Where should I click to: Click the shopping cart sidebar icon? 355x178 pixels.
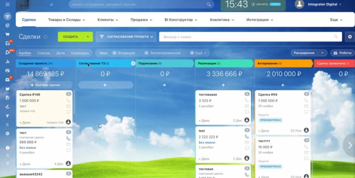pyautogui.click(x=8, y=34)
